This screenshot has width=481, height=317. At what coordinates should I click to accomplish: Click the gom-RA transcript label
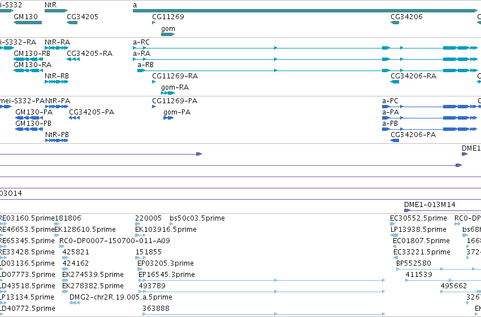coord(175,87)
